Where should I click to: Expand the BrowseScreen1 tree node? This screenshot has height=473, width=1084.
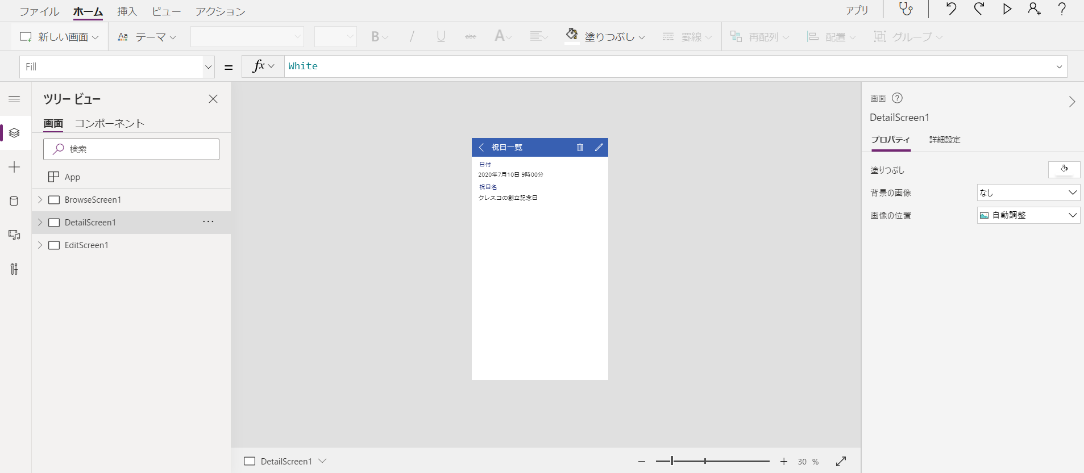40,199
